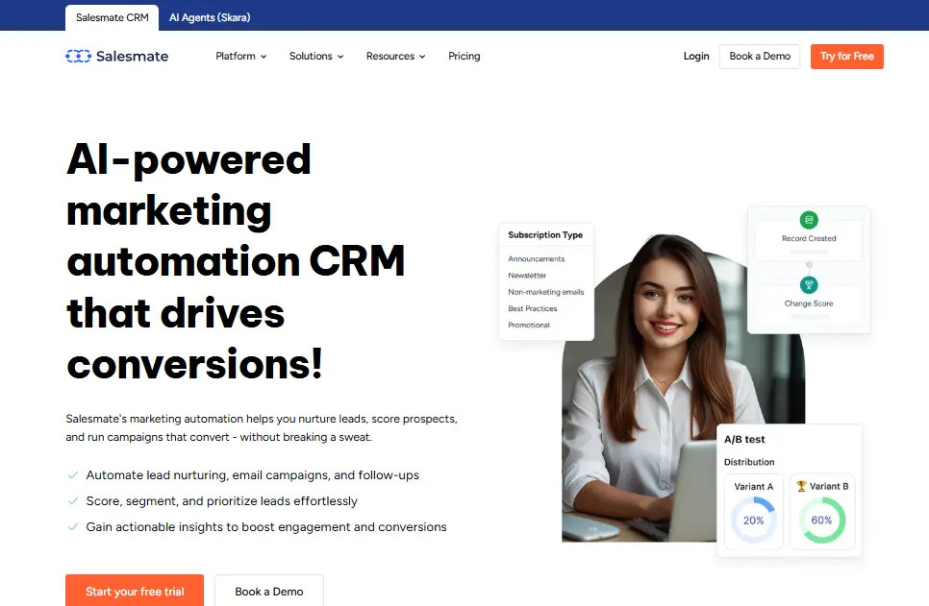The width and height of the screenshot is (929, 606).
Task: Expand the Resources menu
Action: coord(396,57)
